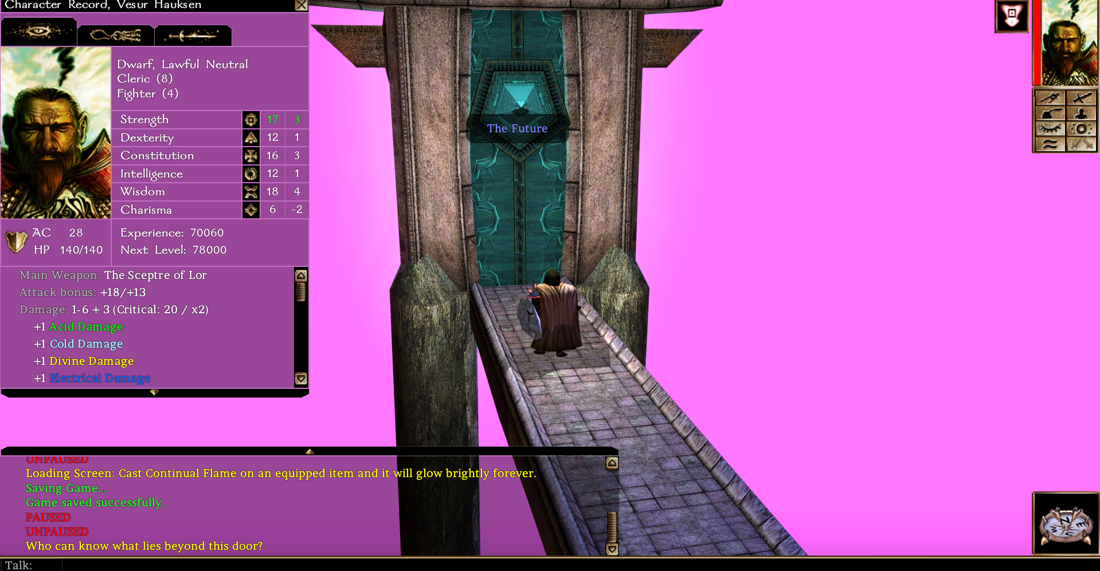Toggle the wavy lines mode button

pyautogui.click(x=1050, y=144)
